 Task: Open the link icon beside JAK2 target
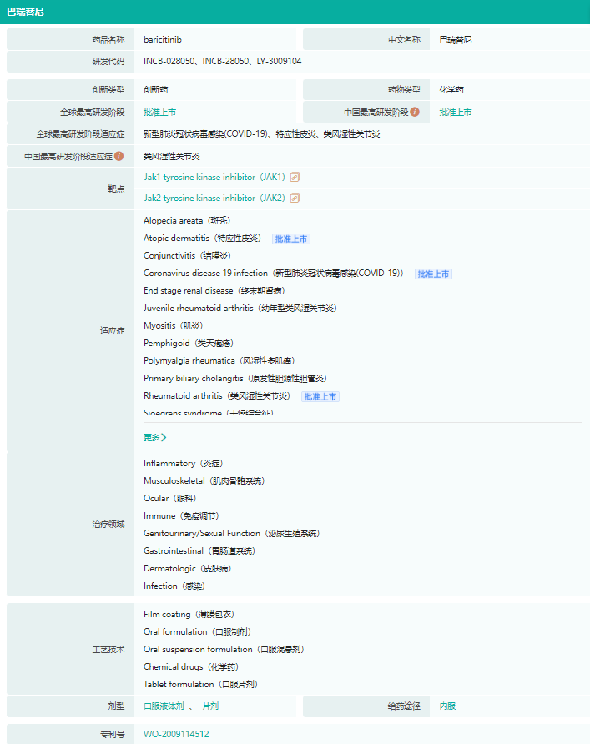pos(295,198)
